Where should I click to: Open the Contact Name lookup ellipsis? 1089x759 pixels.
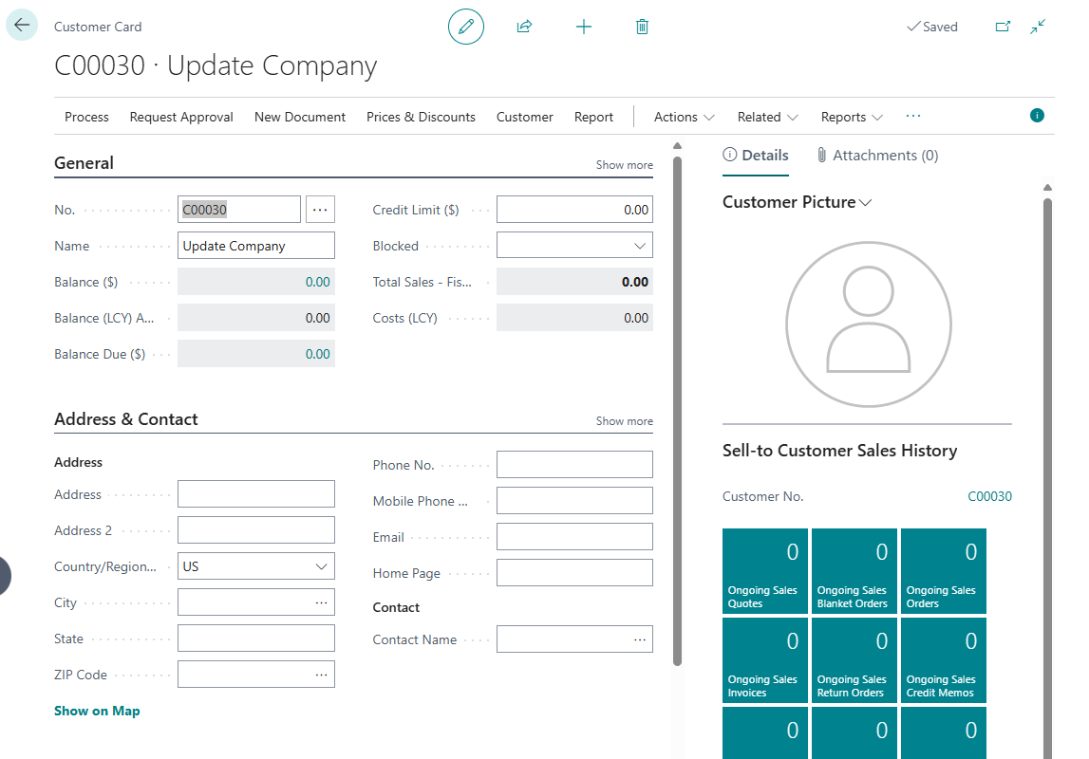[640, 639]
